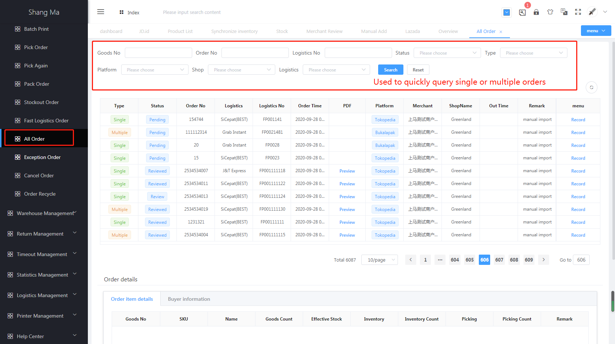
Task: Open the 10/page size selector
Action: pos(380,260)
